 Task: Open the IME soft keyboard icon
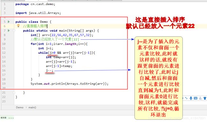[x=196, y=98]
